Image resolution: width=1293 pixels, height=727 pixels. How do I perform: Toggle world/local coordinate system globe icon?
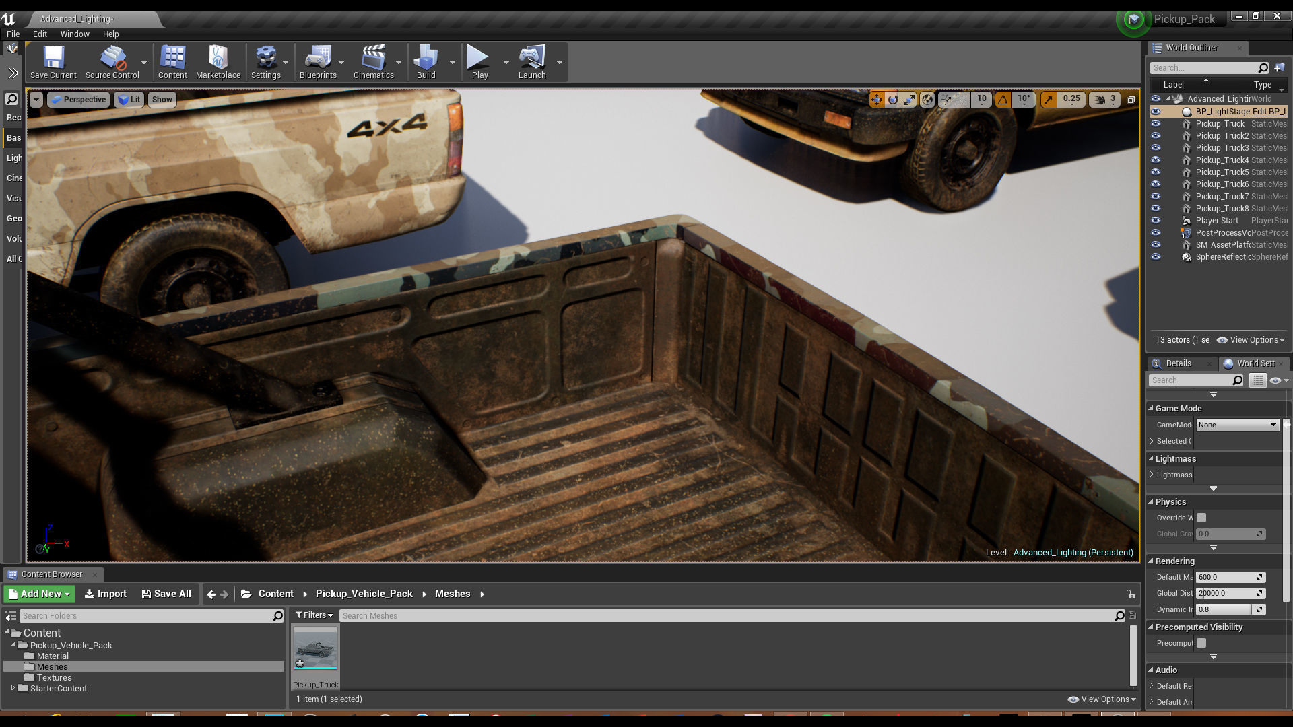click(927, 100)
